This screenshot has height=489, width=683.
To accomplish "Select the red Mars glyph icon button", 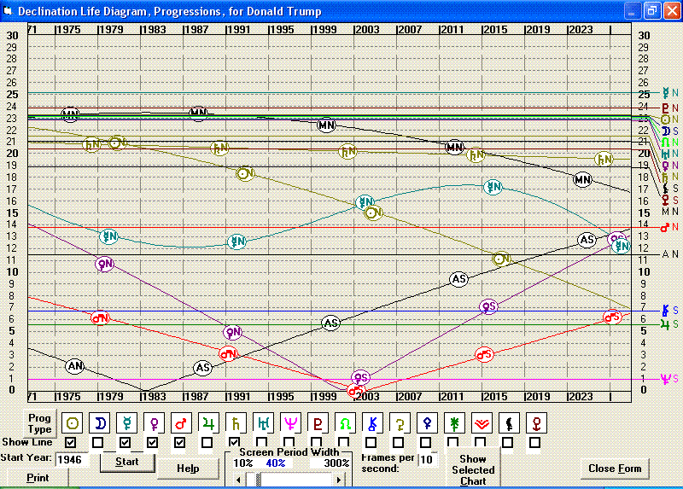I will click(182, 422).
